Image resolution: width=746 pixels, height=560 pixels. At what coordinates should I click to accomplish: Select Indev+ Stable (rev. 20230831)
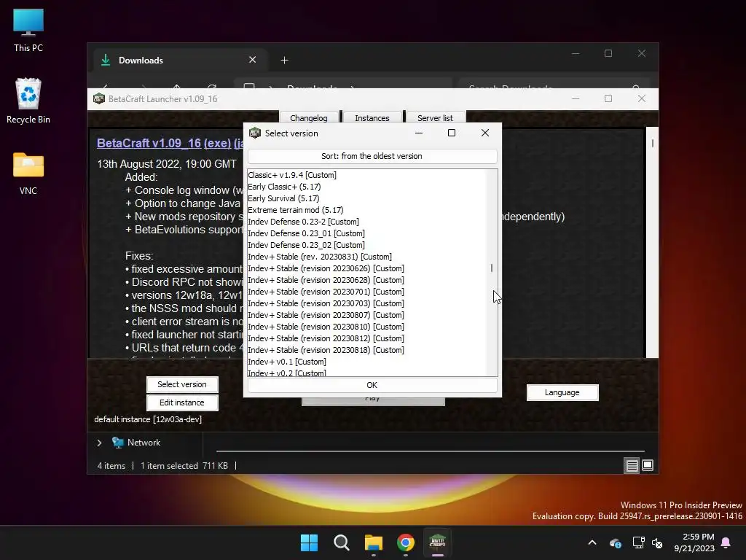tap(320, 257)
